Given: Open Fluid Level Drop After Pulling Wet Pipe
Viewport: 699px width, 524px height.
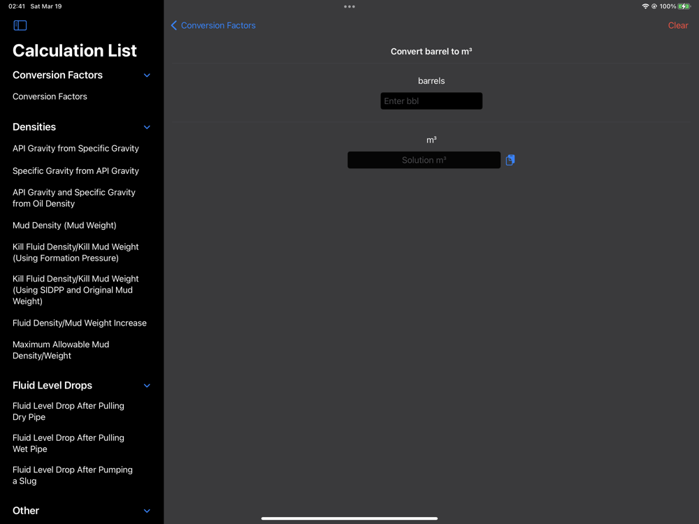Looking at the screenshot, I should (x=69, y=444).
